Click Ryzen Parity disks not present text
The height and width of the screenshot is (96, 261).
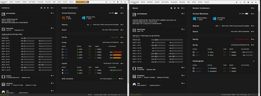(242, 39)
